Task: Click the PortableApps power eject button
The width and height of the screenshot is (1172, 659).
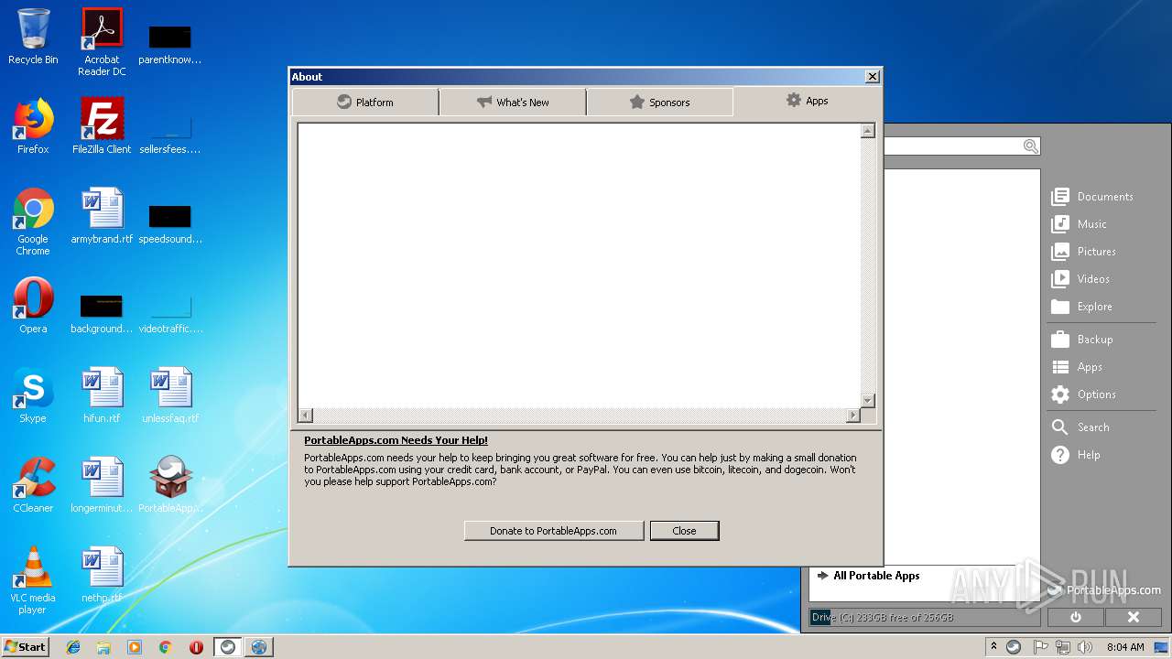Action: (x=1075, y=617)
